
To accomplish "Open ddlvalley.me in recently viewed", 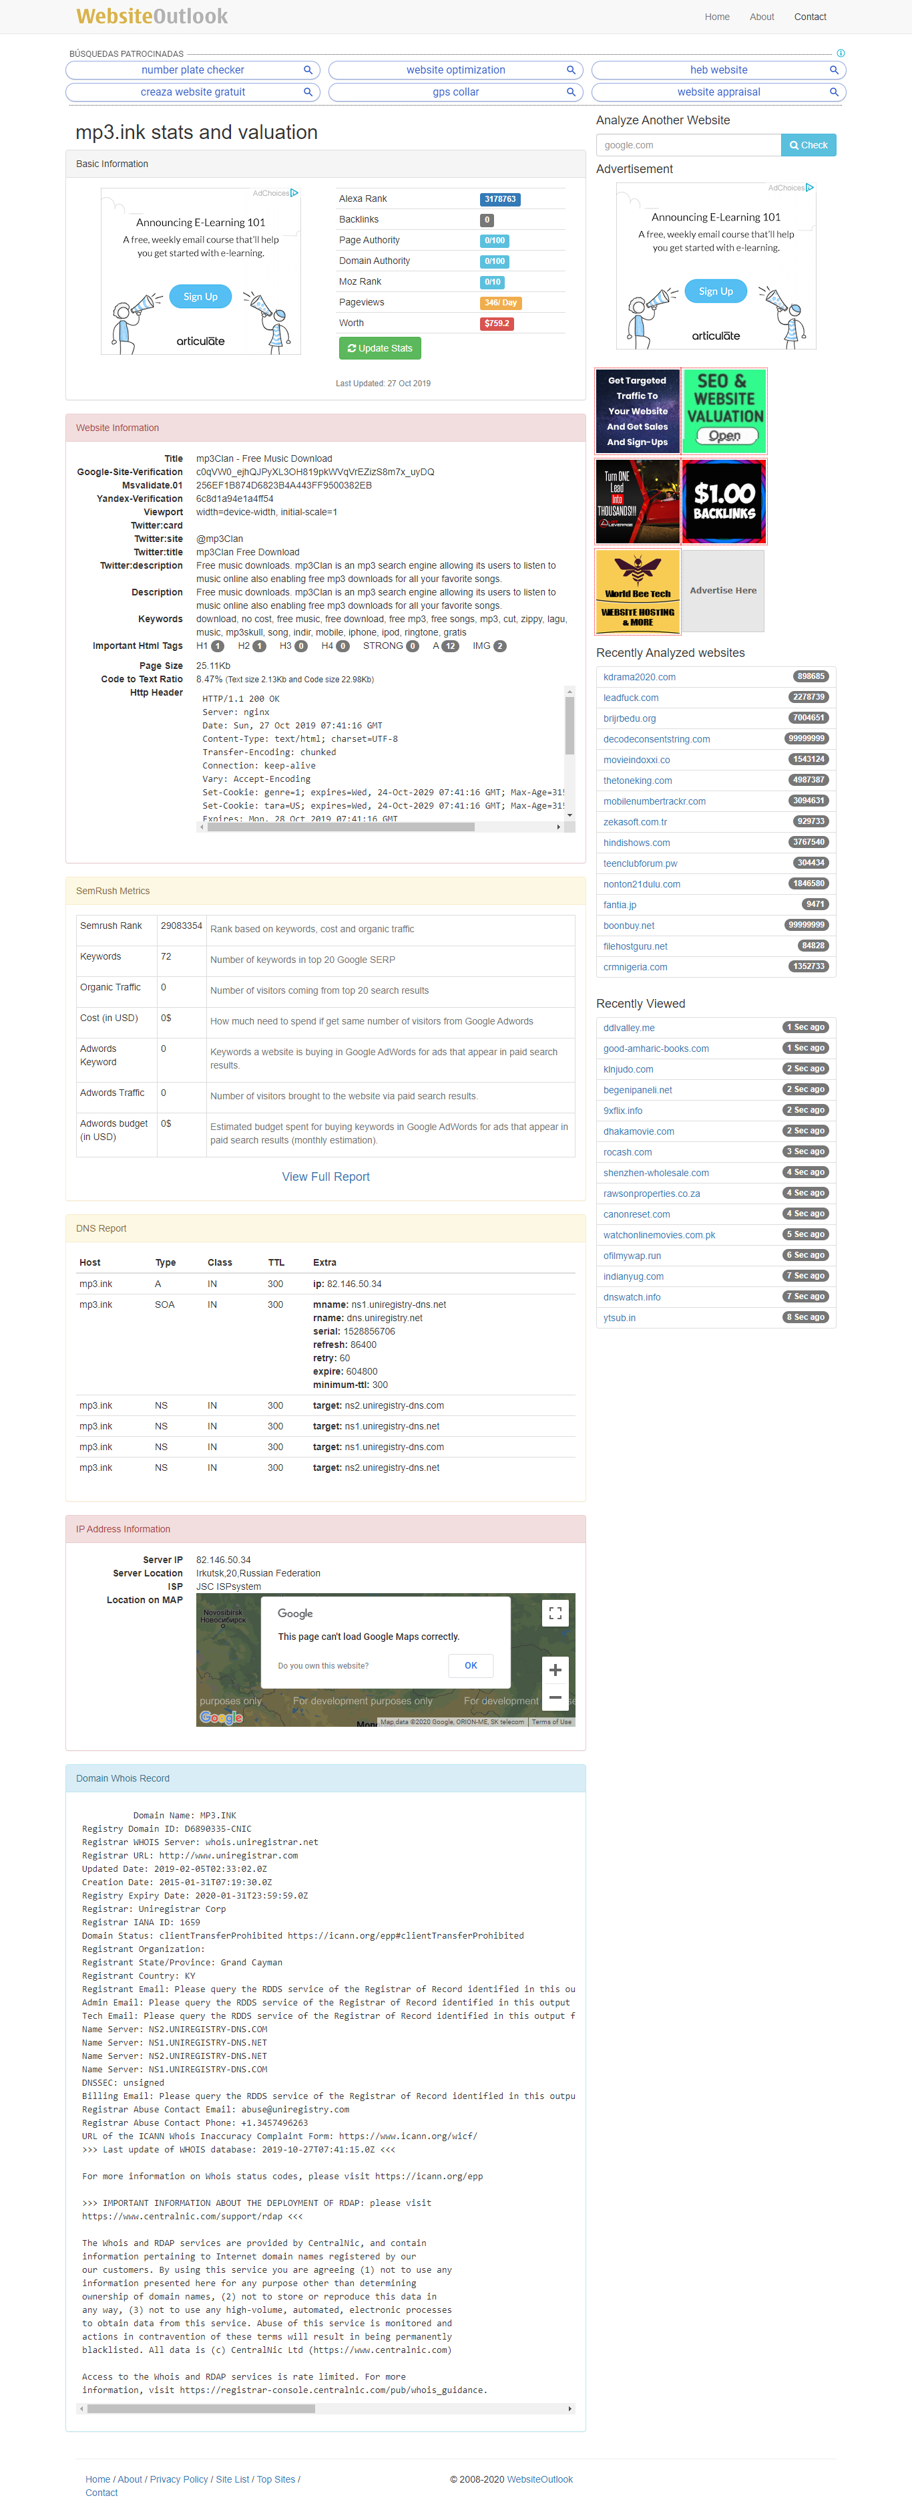I will click(x=628, y=1028).
